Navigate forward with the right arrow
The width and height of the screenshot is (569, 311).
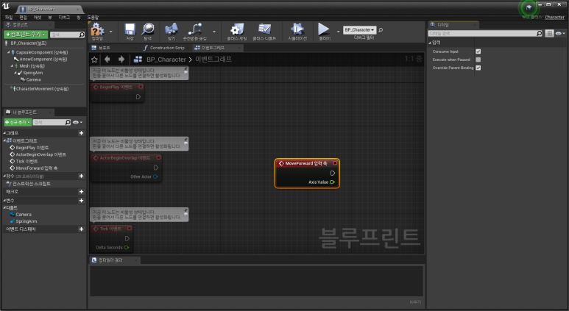[121, 59]
